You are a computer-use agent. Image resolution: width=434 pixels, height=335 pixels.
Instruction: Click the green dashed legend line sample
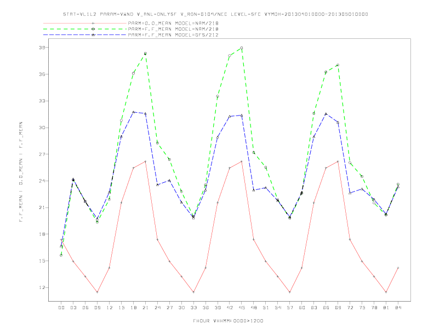(x=85, y=29)
